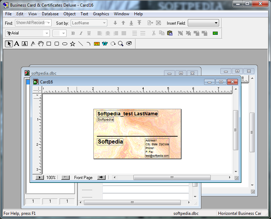The image size is (271, 219).
Task: Click the down-to-last record arrow icon
Action: point(131,23)
